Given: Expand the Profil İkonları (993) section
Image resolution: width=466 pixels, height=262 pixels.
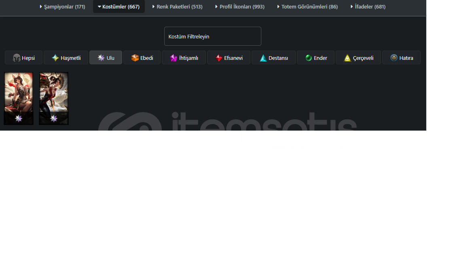Looking at the screenshot, I should click(239, 6).
